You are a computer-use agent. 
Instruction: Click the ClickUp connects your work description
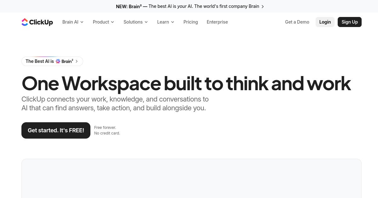click(115, 104)
